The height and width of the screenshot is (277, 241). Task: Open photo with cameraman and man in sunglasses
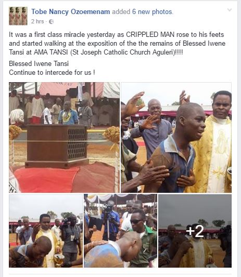121,231
